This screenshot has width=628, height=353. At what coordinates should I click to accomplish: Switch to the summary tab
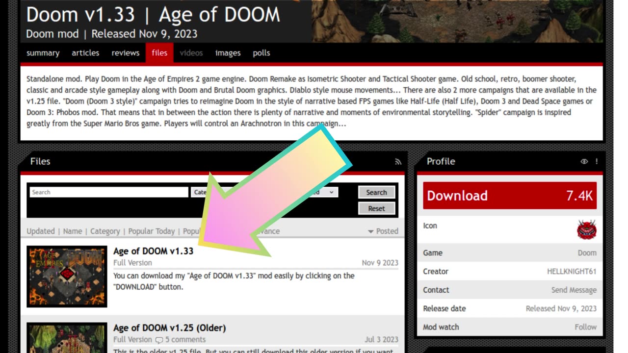[43, 53]
